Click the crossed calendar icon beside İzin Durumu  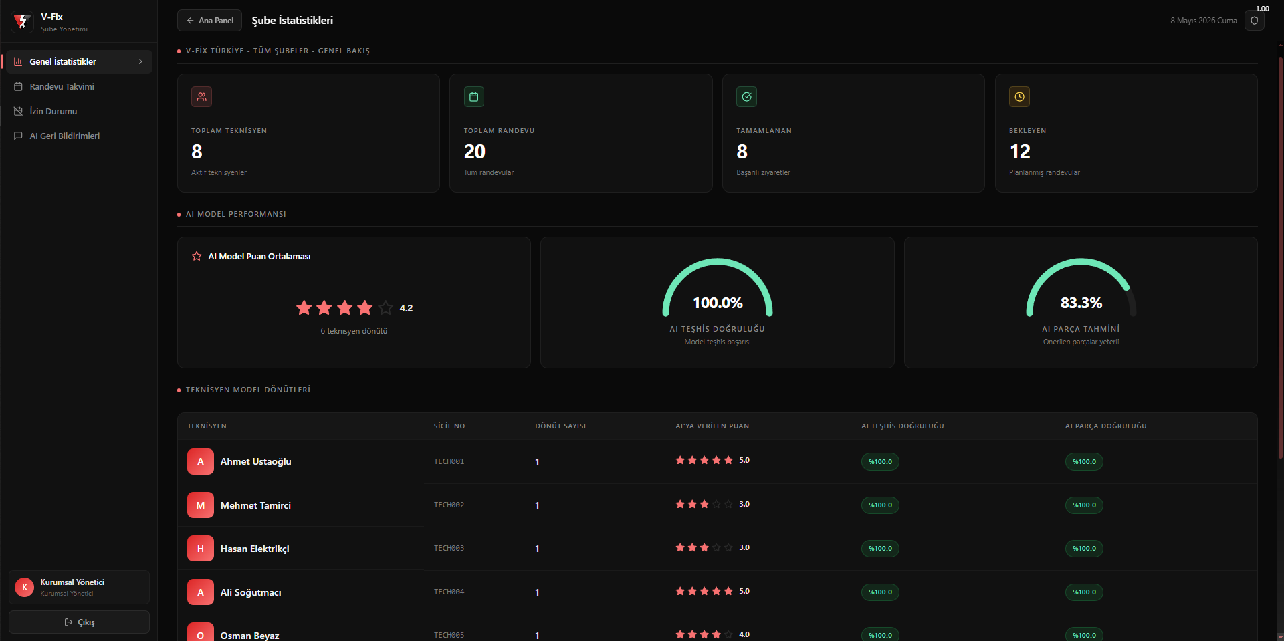pyautogui.click(x=18, y=111)
